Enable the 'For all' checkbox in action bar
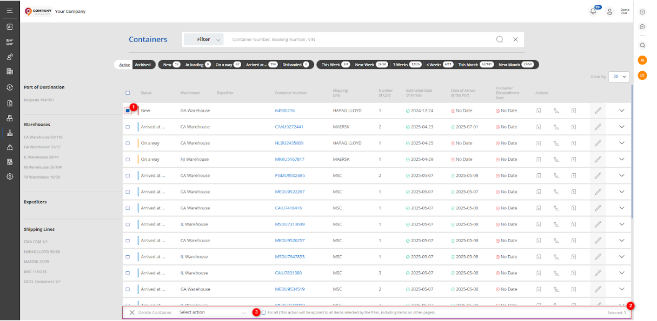 point(264,312)
